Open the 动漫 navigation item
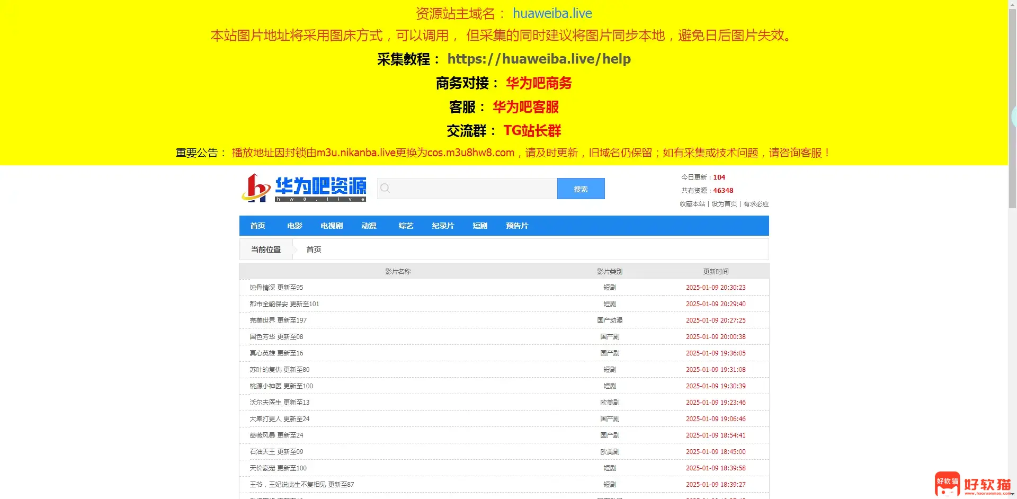The image size is (1017, 499). point(369,226)
